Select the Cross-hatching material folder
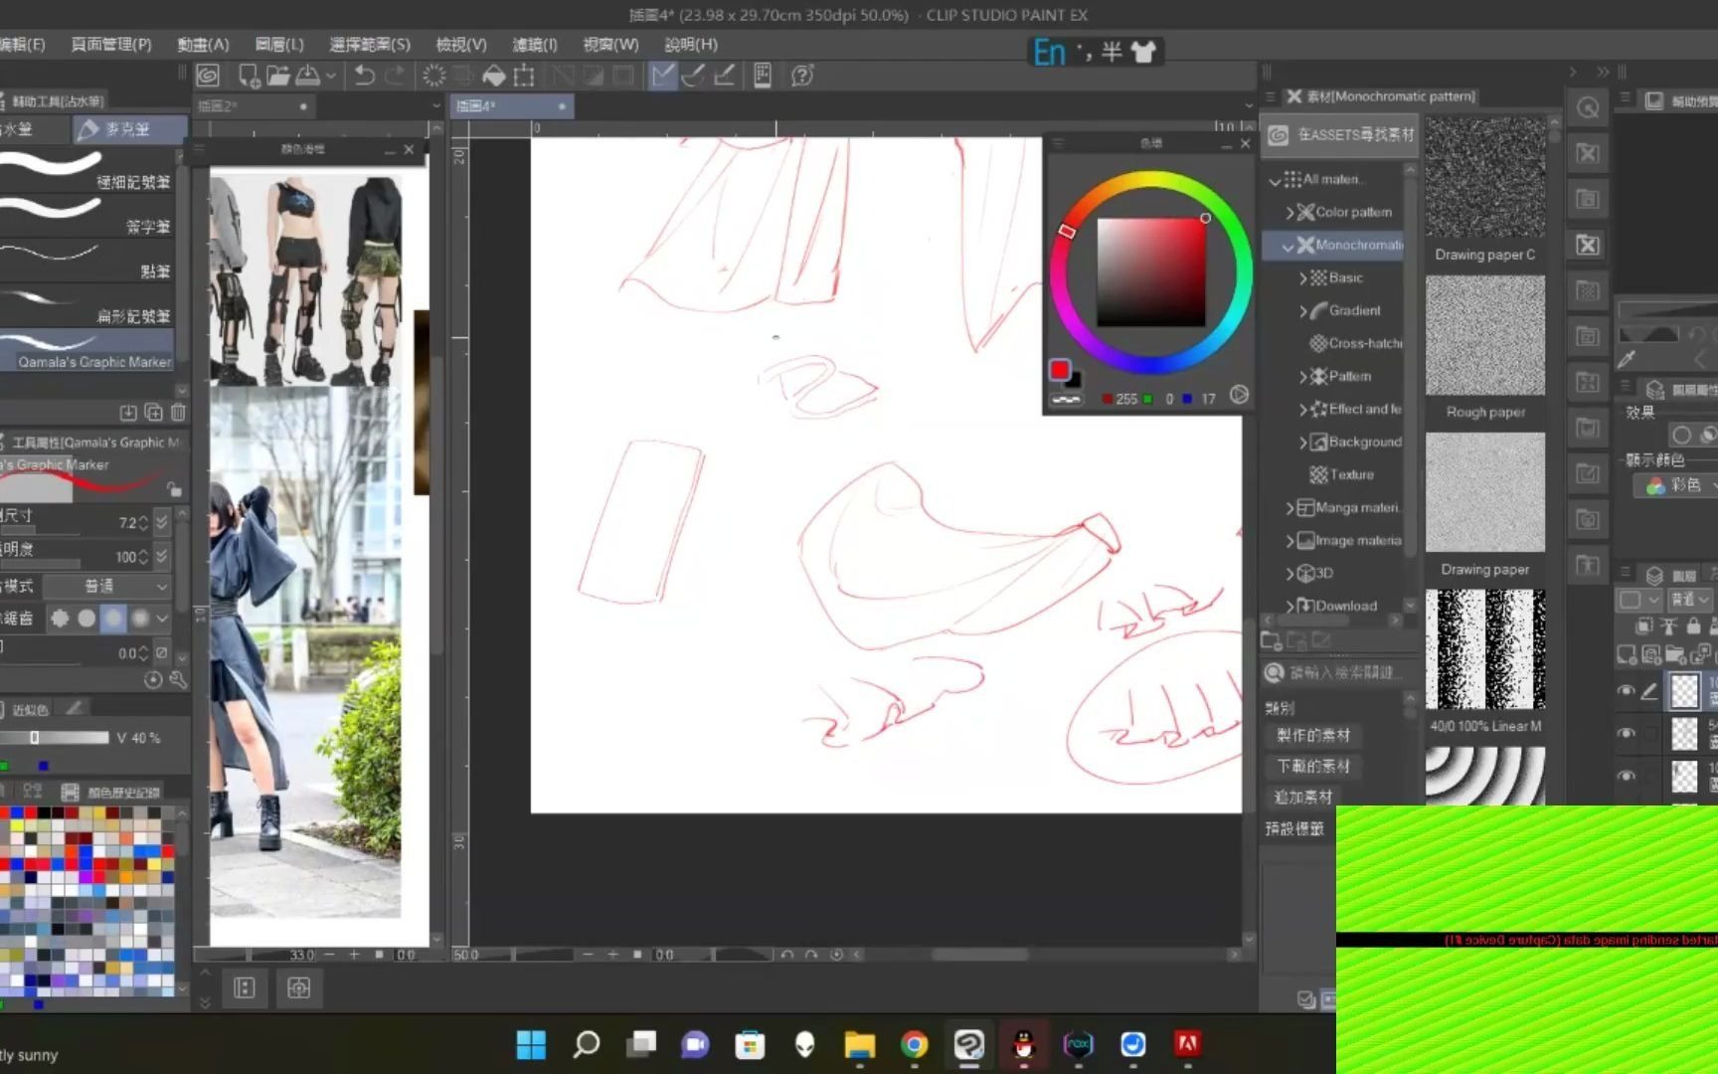 click(x=1356, y=343)
